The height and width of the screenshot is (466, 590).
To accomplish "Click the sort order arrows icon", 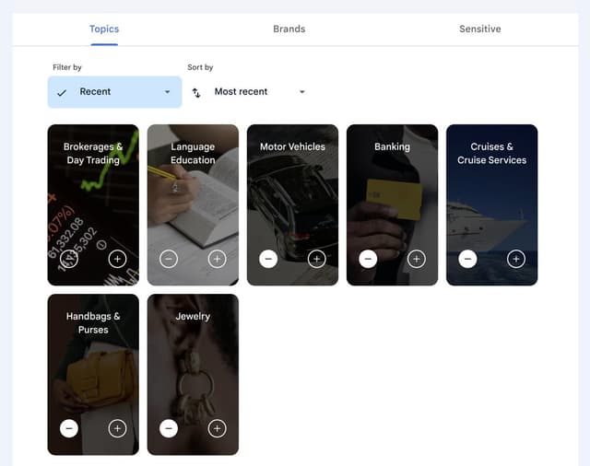I will tap(196, 92).
